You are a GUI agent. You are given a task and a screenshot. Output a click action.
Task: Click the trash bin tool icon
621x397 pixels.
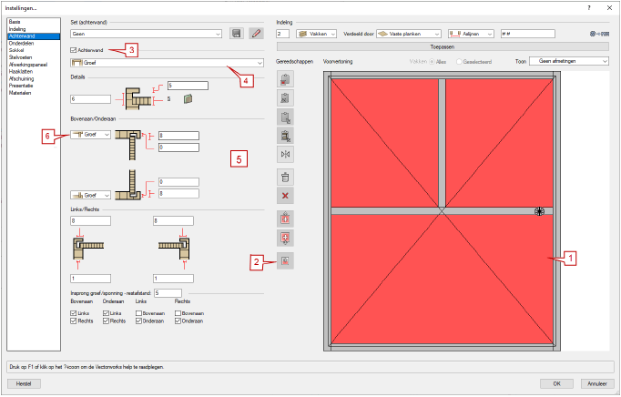point(285,178)
